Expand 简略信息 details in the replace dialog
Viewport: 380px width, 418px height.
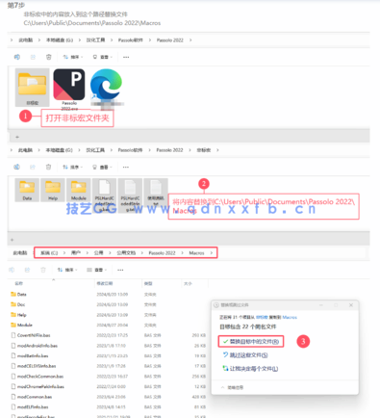tap(233, 387)
